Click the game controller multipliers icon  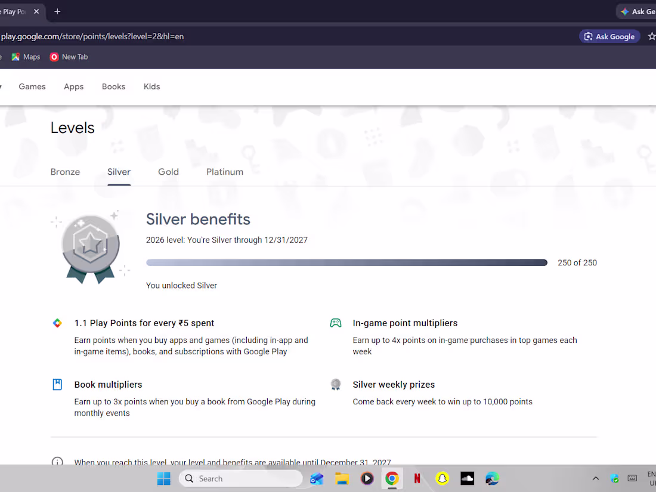(336, 323)
